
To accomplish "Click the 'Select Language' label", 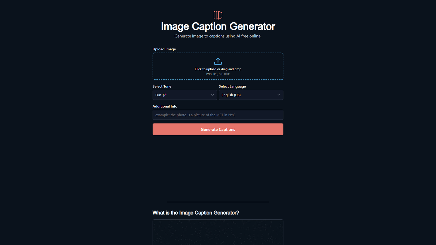I will coord(232,86).
